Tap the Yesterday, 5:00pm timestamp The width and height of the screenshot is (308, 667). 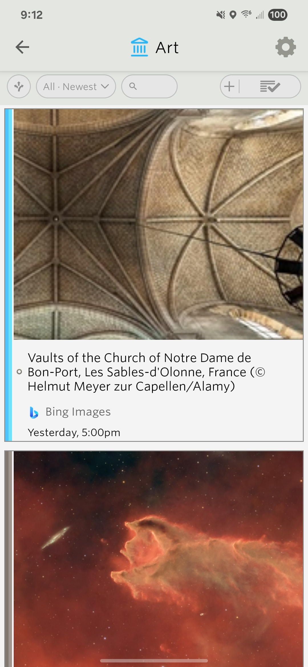[74, 432]
